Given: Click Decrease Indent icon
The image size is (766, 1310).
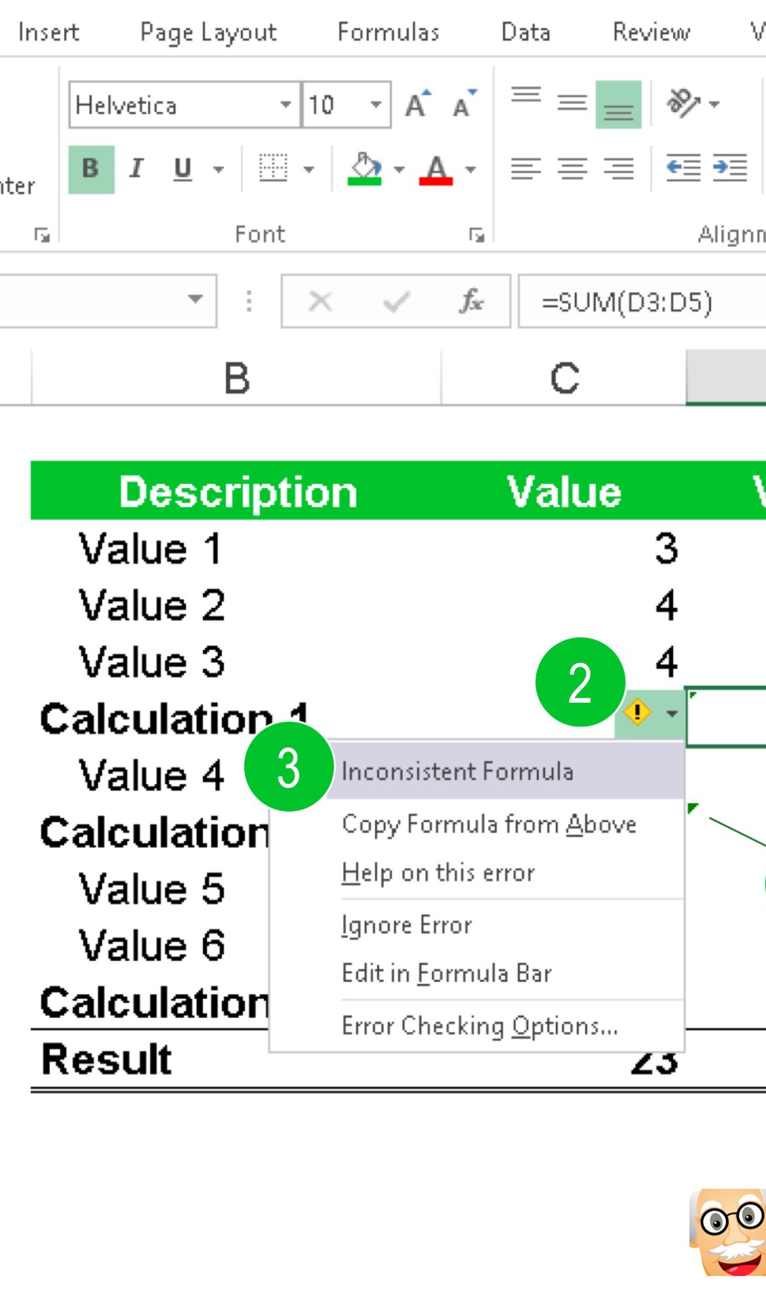Looking at the screenshot, I should tap(684, 168).
